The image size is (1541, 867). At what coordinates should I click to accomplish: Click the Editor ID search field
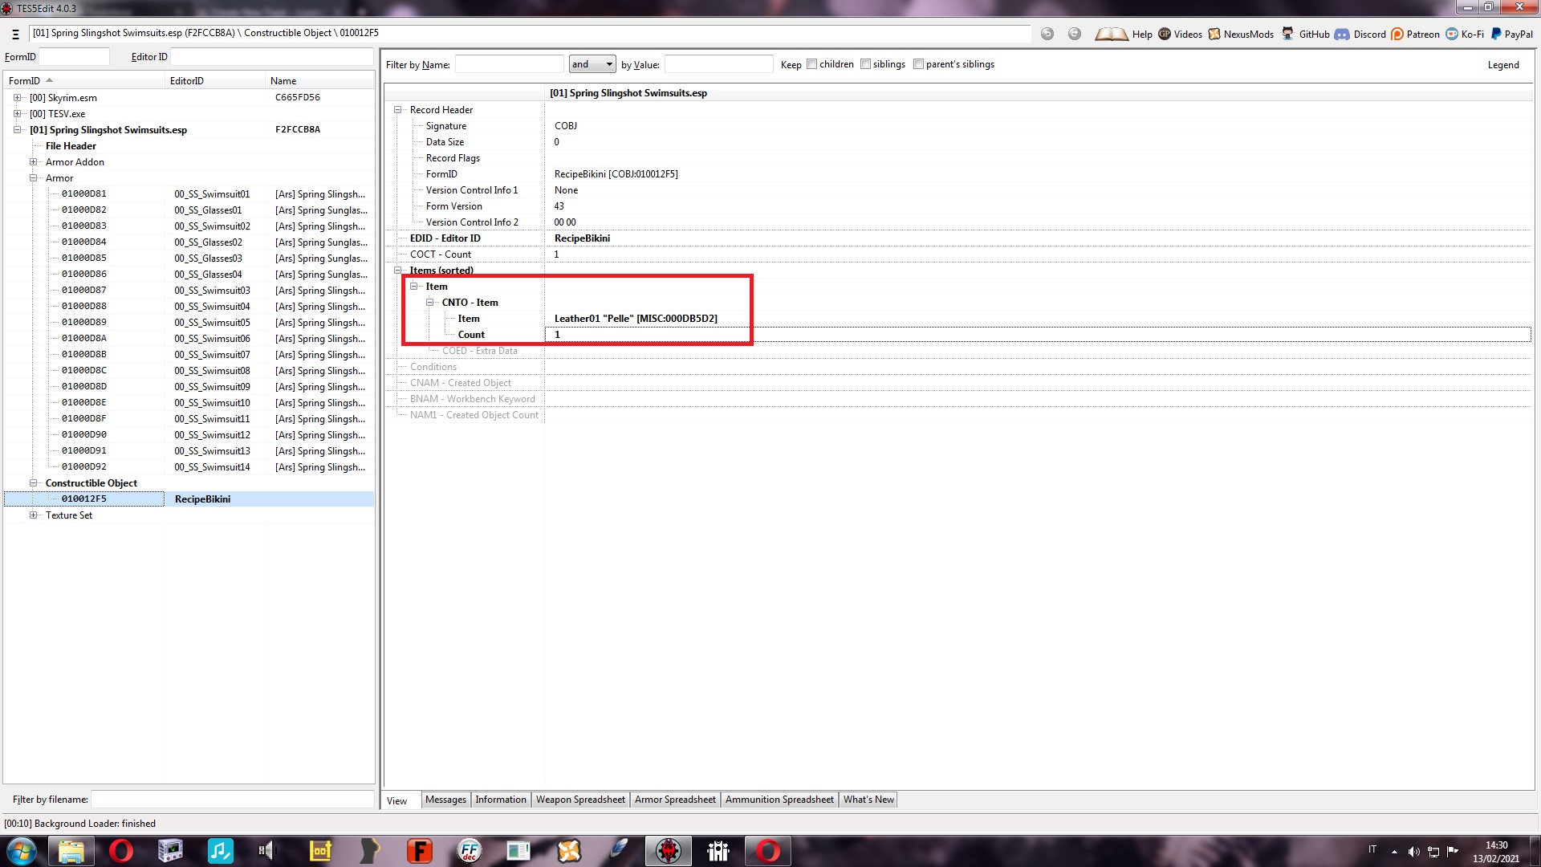pyautogui.click(x=271, y=57)
